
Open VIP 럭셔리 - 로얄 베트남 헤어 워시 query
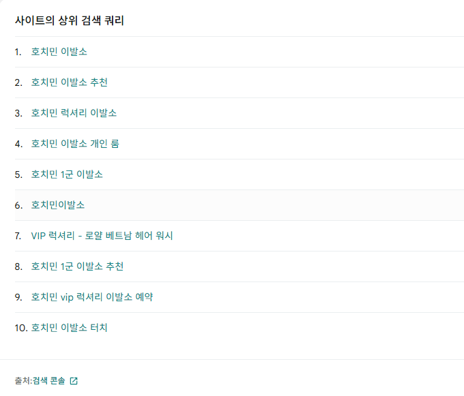tap(102, 236)
